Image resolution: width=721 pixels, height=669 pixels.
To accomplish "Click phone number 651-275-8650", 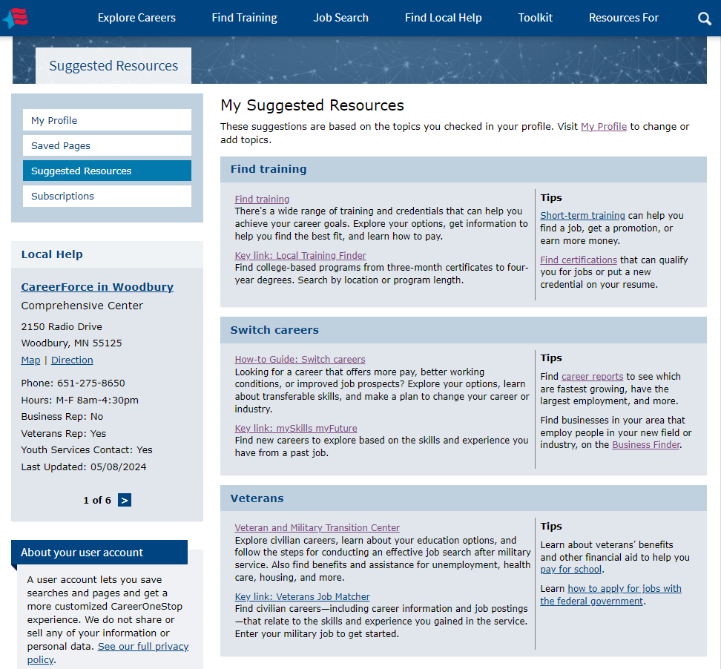I will pos(91,383).
